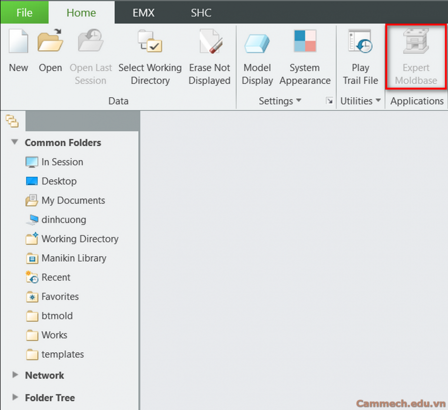Viewport: 448px width, 410px height.
Task: Click the Erase Not Displayed icon
Action: tap(210, 43)
